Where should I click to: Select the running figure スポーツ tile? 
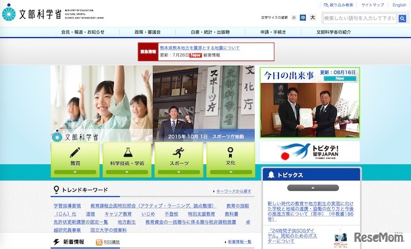pyautogui.click(x=179, y=160)
